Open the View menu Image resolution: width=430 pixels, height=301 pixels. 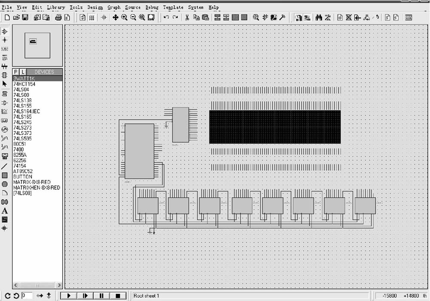[x=21, y=7]
